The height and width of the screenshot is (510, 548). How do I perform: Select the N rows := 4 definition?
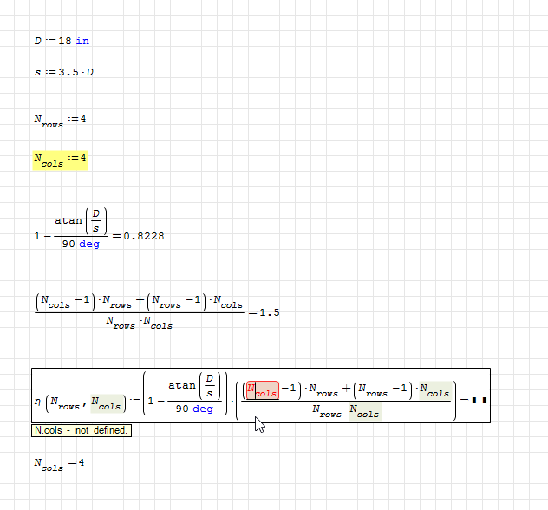(x=60, y=120)
